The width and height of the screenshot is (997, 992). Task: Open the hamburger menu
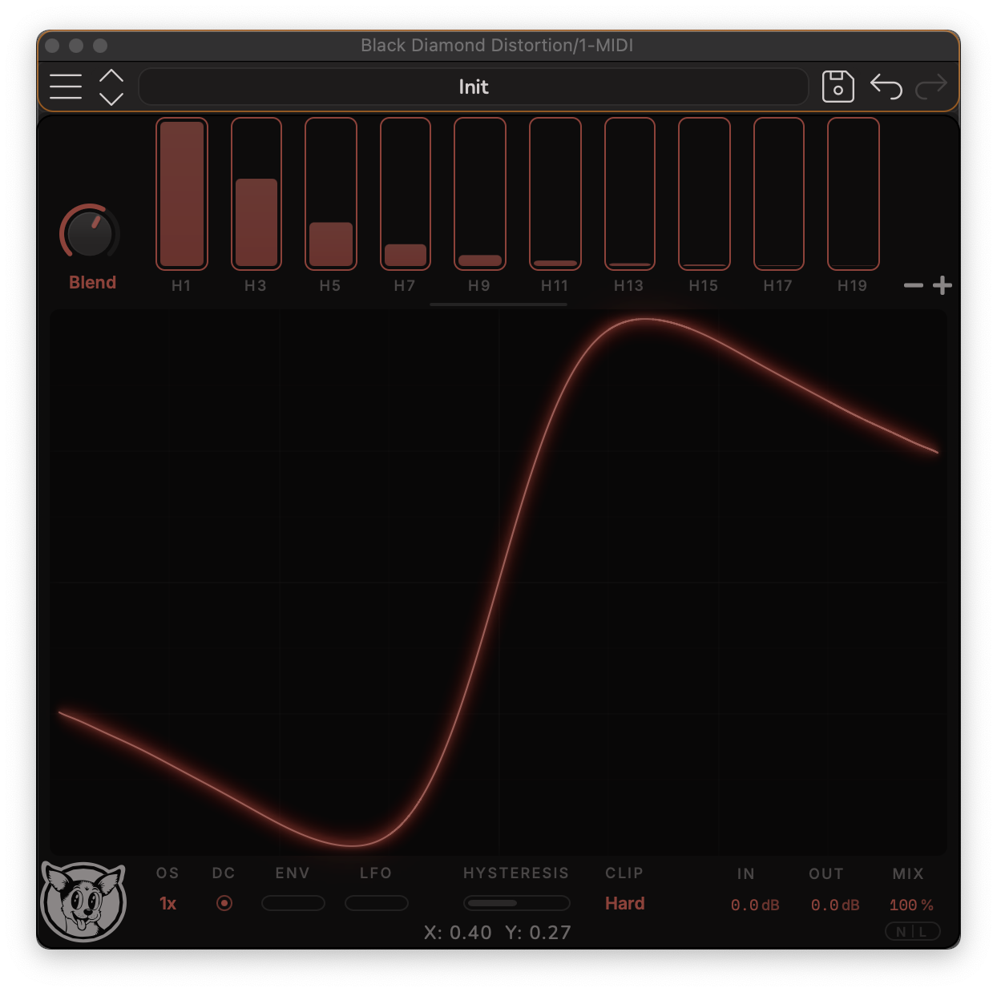[66, 86]
